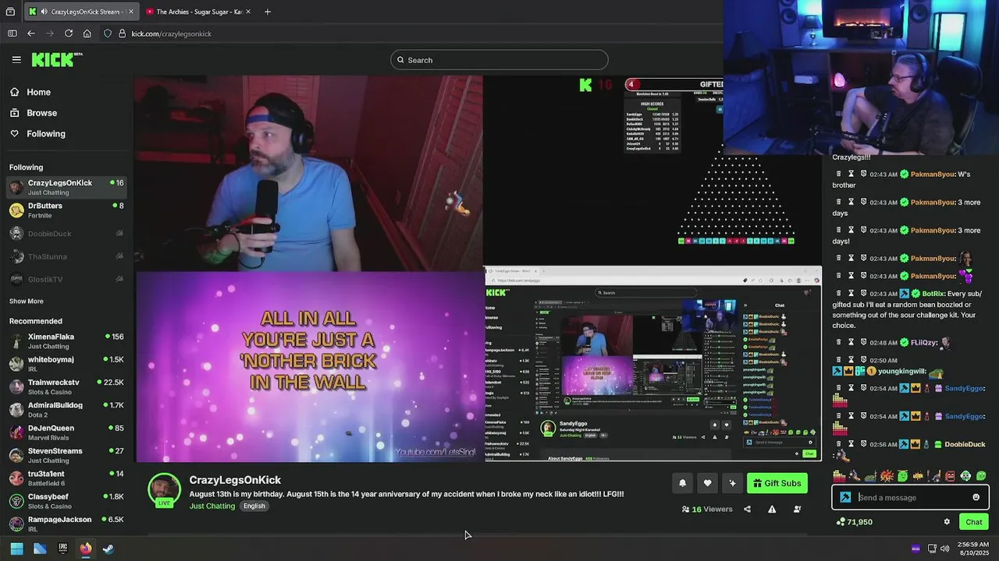Open ThaStunna in Following list
The height and width of the screenshot is (561, 999).
click(x=66, y=256)
